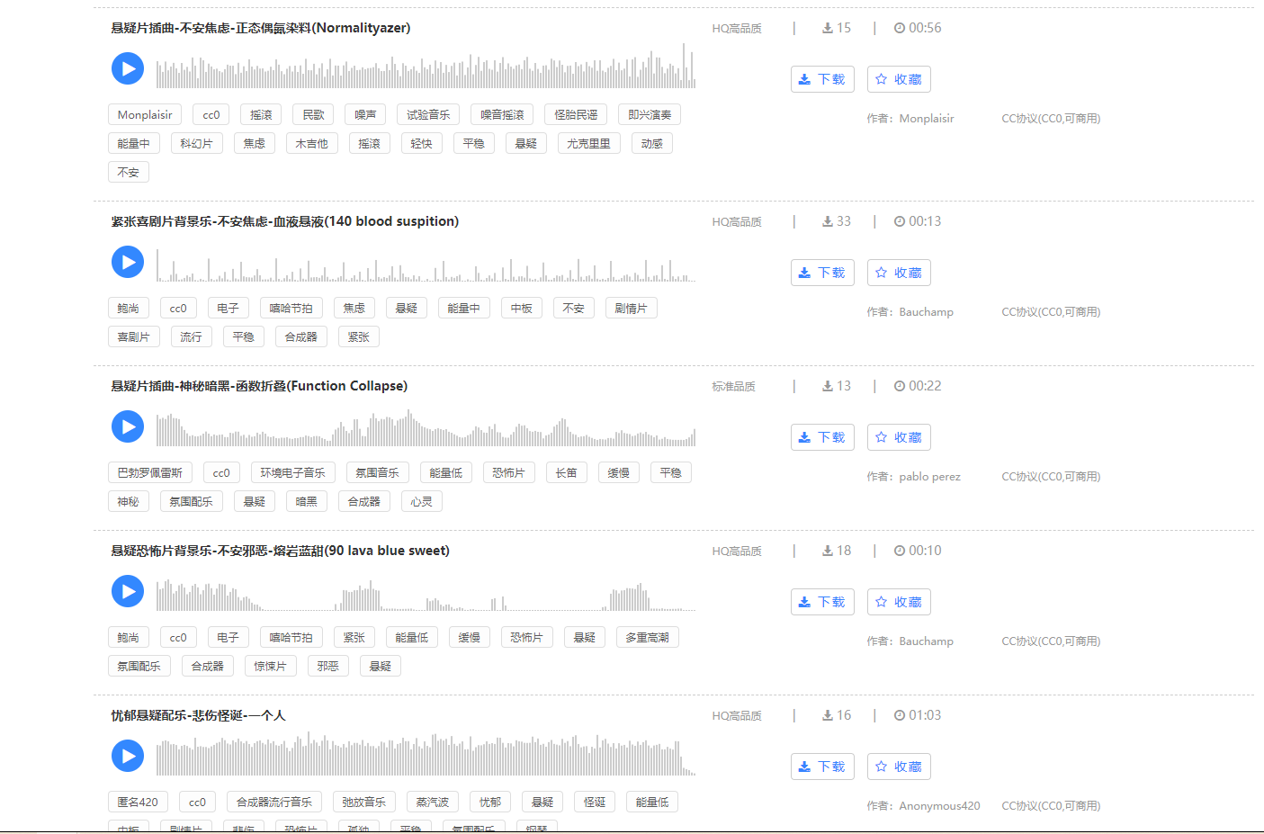This screenshot has width=1264, height=834.
Task: Download the 140 blood suspition track
Action: 822,273
